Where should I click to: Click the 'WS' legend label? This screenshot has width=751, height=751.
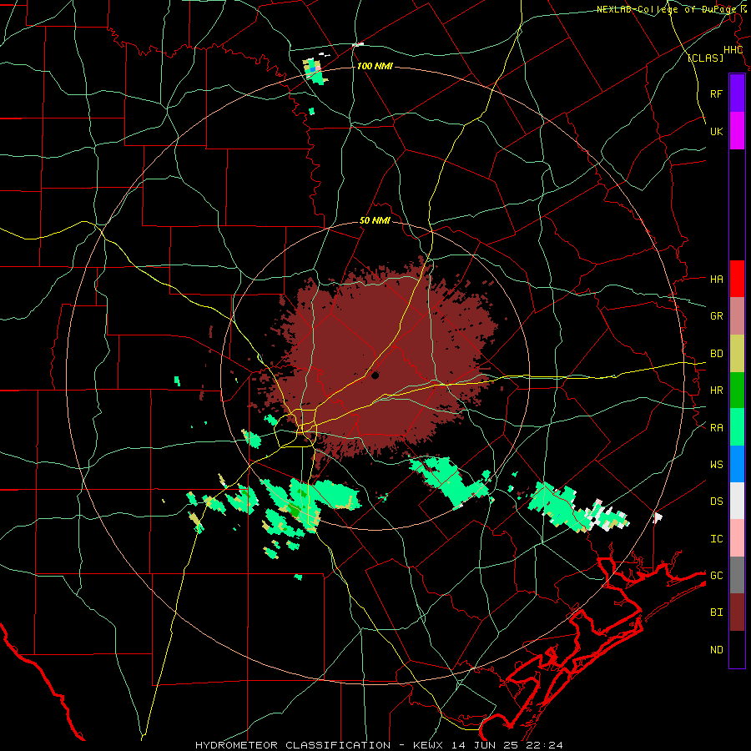point(716,465)
